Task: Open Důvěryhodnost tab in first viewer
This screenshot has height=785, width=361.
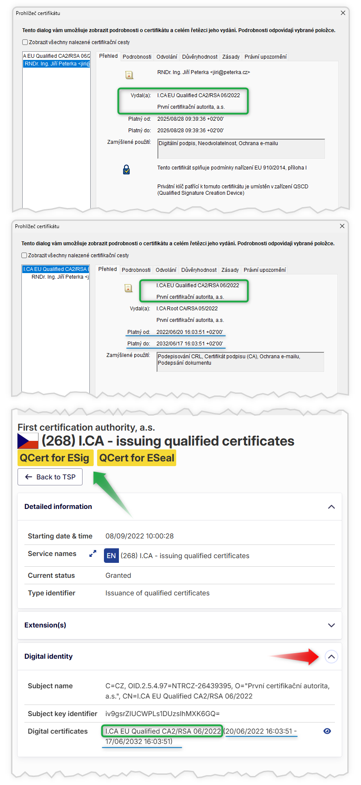Action: [x=200, y=57]
